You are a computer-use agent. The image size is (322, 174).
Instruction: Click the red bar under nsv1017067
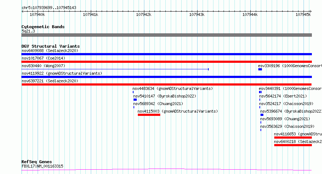point(166,62)
